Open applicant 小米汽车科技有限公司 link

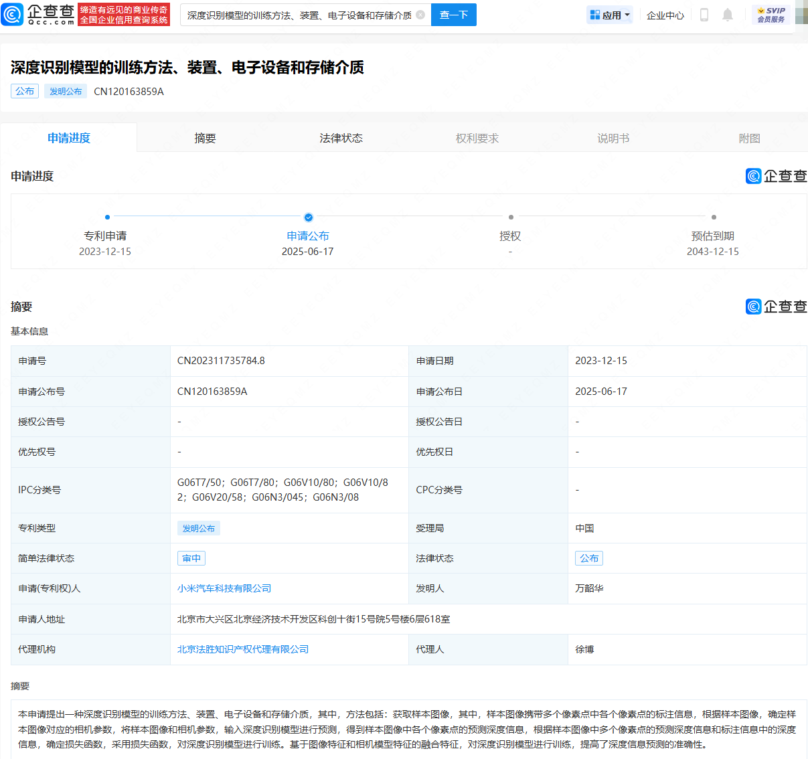coord(224,588)
